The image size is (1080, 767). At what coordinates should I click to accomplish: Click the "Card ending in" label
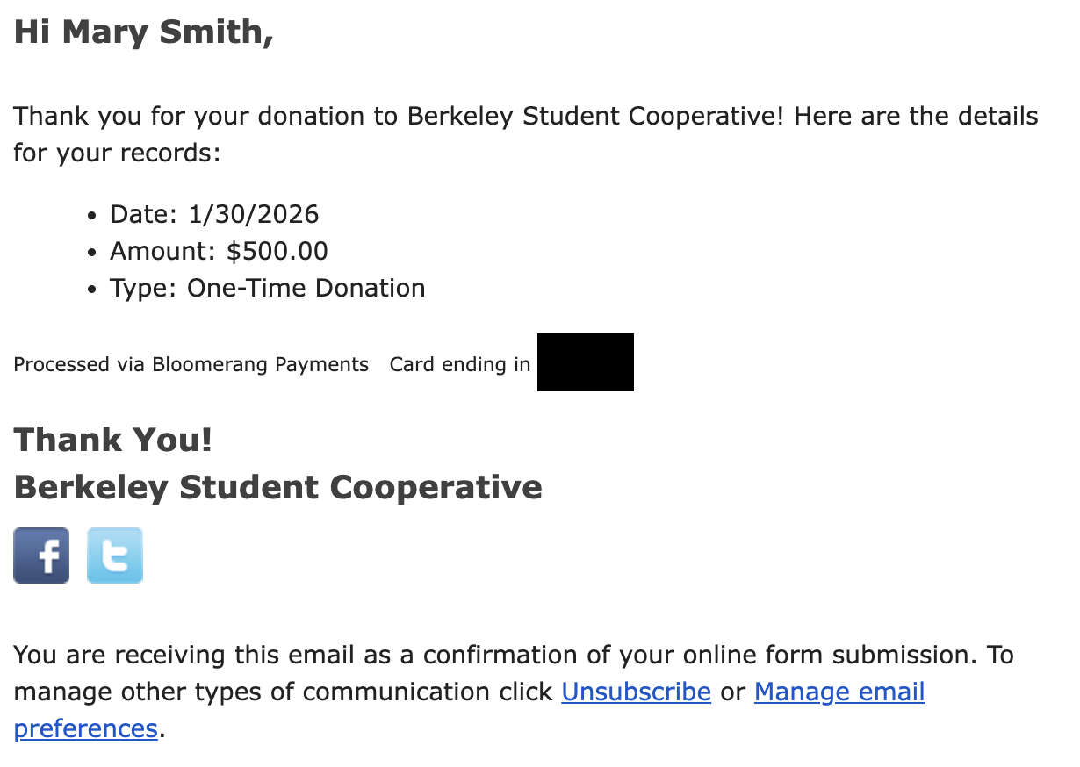[x=459, y=364]
